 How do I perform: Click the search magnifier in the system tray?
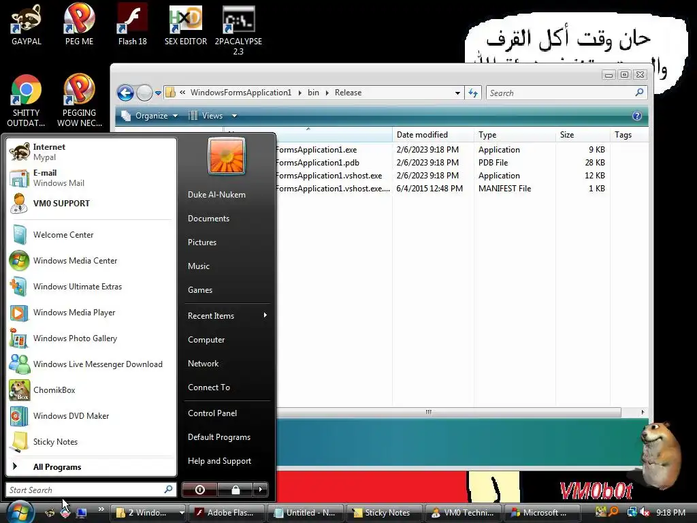pos(613,512)
